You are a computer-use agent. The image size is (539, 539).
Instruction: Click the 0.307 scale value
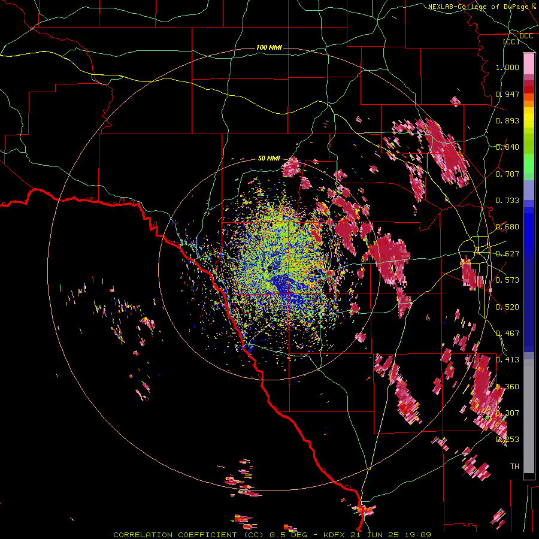click(507, 413)
